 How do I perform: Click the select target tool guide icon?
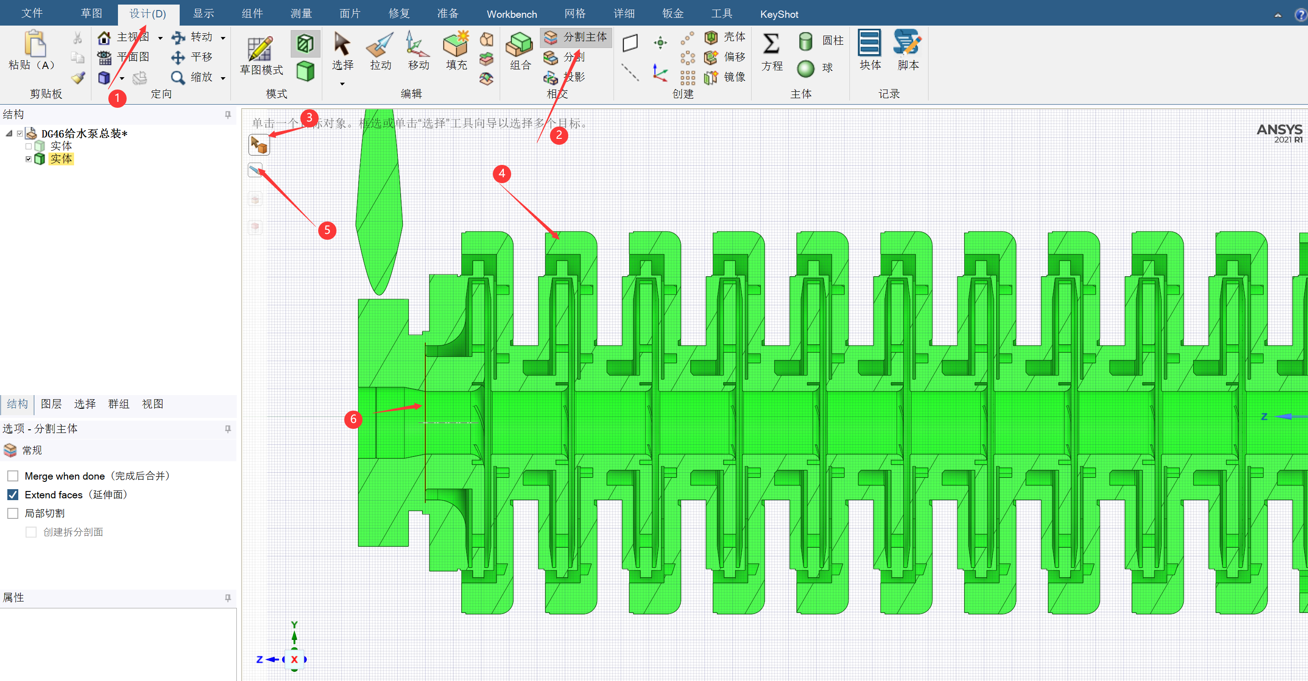259,145
